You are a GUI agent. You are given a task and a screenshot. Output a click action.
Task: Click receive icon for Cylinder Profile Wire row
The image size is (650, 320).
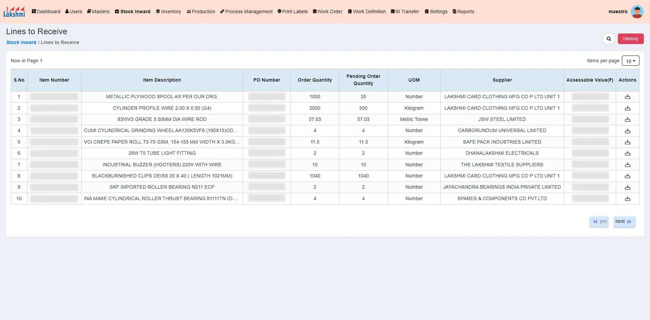pos(627,108)
